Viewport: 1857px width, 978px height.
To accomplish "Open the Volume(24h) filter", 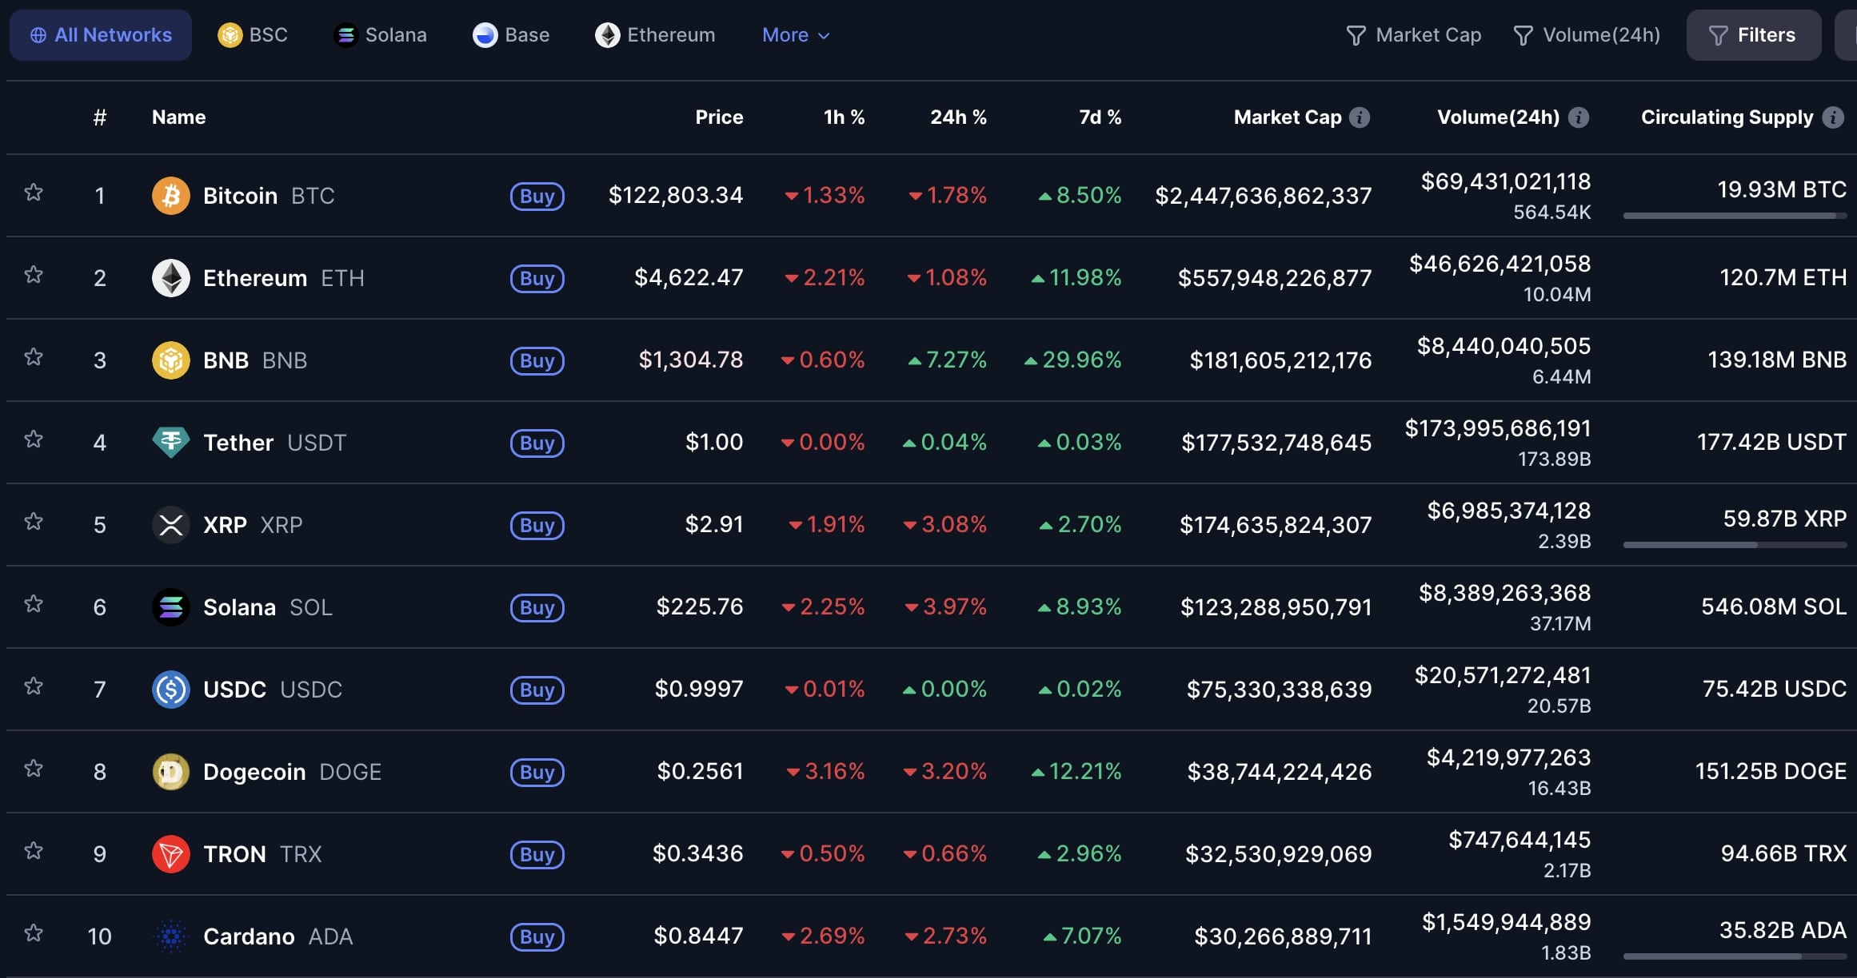I will pyautogui.click(x=1587, y=35).
